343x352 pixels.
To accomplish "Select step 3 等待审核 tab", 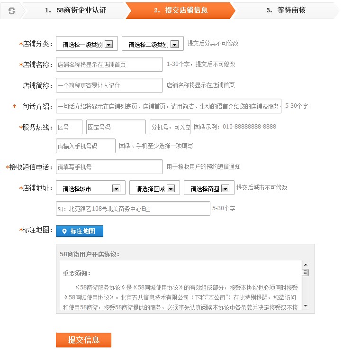I will coord(285,10).
